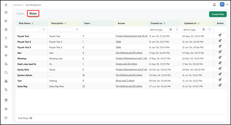Edit the System Admin role

(220, 74)
